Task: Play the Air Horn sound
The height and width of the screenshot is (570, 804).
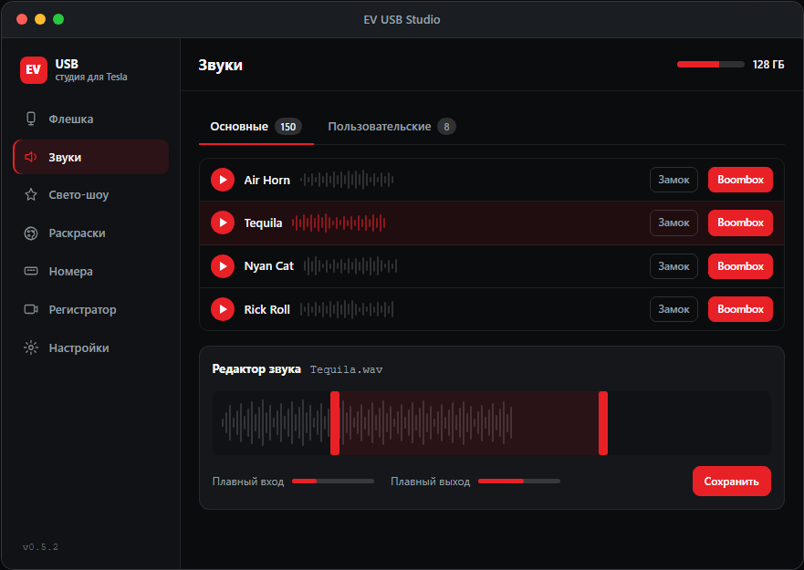Action: click(223, 180)
